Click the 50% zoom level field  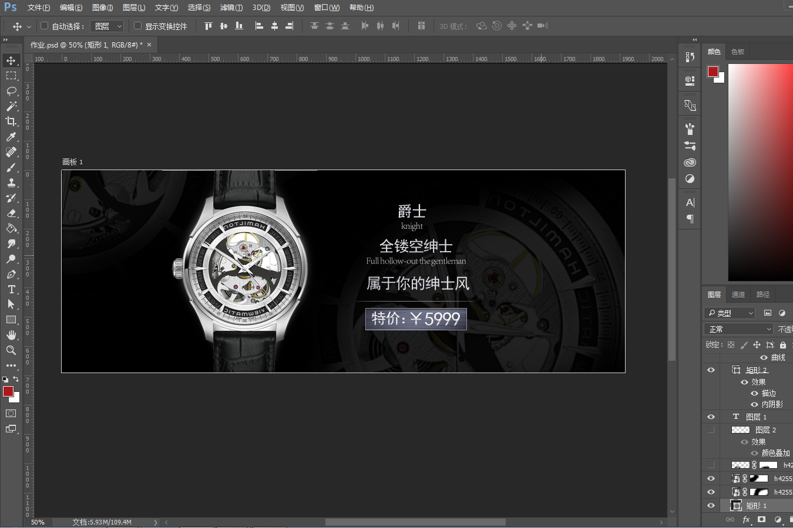pos(38,522)
